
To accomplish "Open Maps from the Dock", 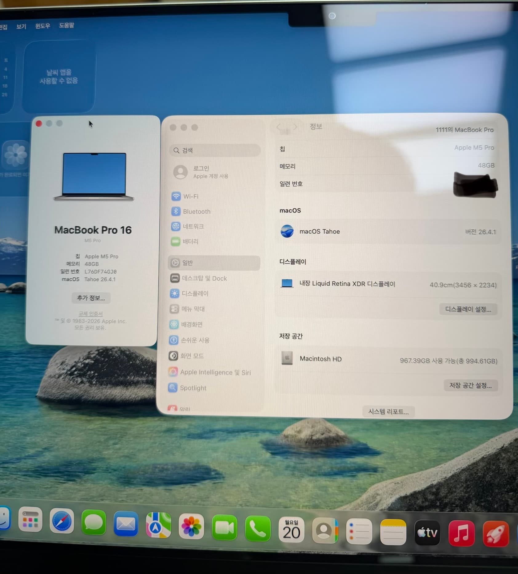I will coord(158,525).
